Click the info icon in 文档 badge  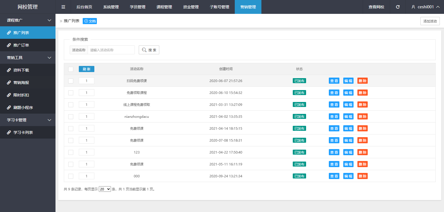point(86,21)
